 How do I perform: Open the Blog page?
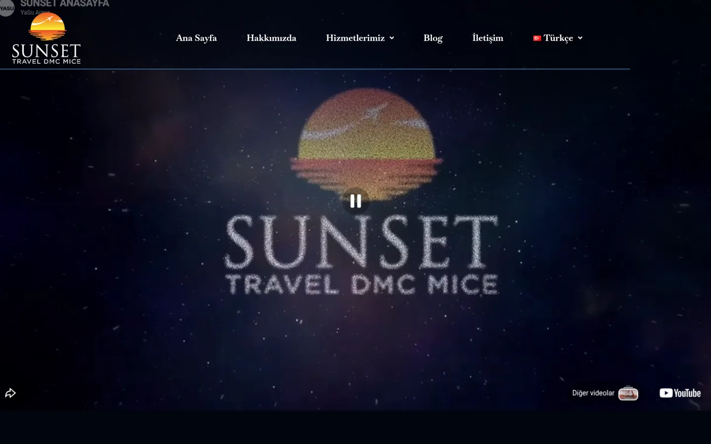(x=433, y=38)
